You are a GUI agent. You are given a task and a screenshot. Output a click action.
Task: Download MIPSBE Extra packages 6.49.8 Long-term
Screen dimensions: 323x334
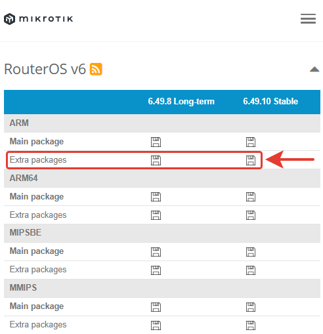pyautogui.click(x=156, y=270)
